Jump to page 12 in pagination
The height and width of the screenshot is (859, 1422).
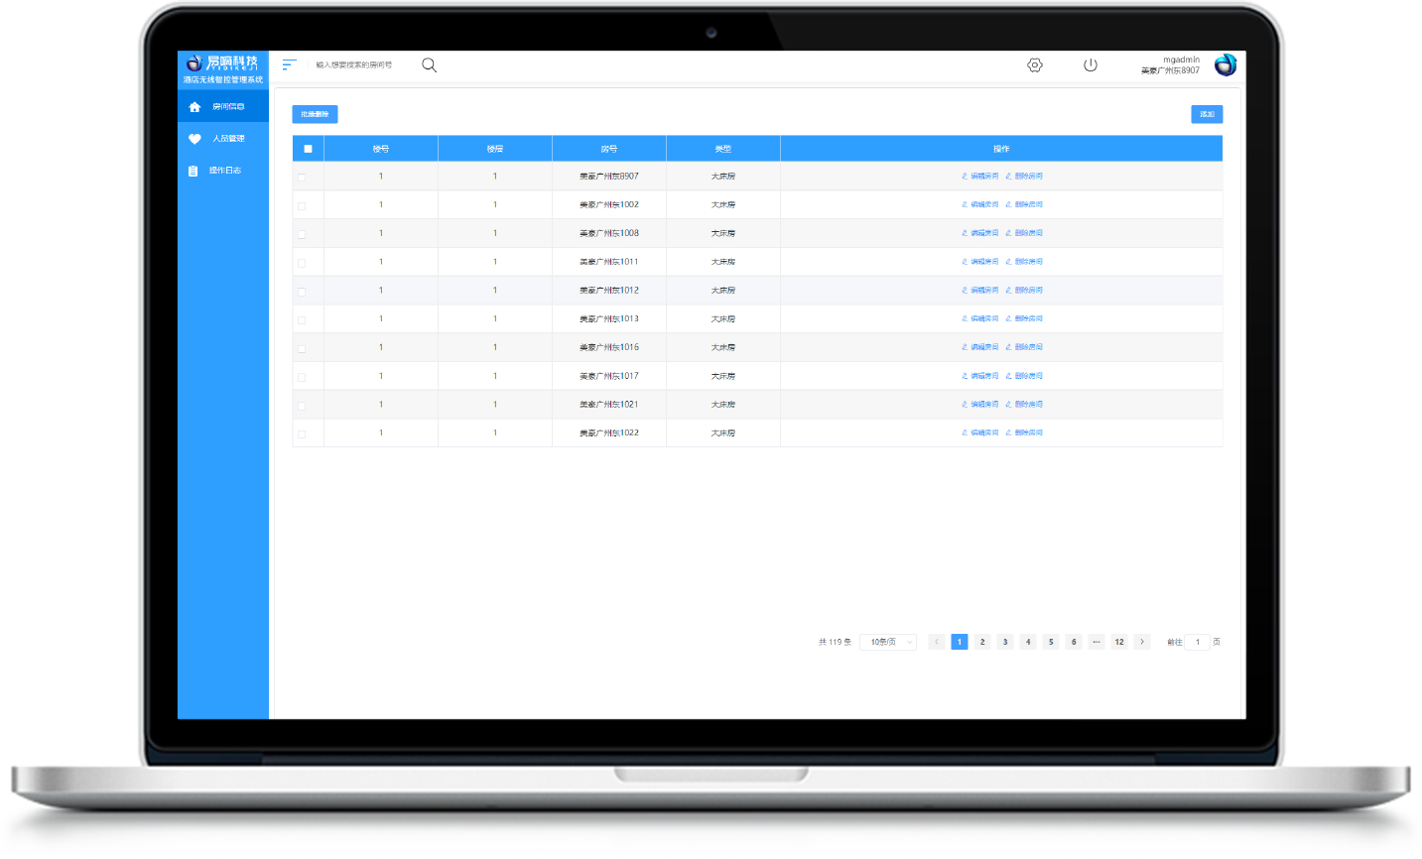[x=1119, y=642]
